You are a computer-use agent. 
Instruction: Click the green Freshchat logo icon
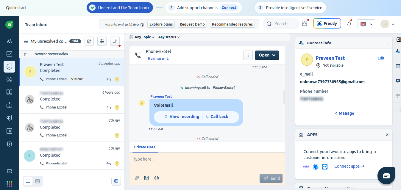pyautogui.click(x=9, y=25)
